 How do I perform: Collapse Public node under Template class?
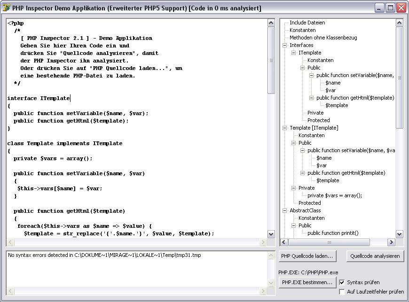(x=293, y=143)
